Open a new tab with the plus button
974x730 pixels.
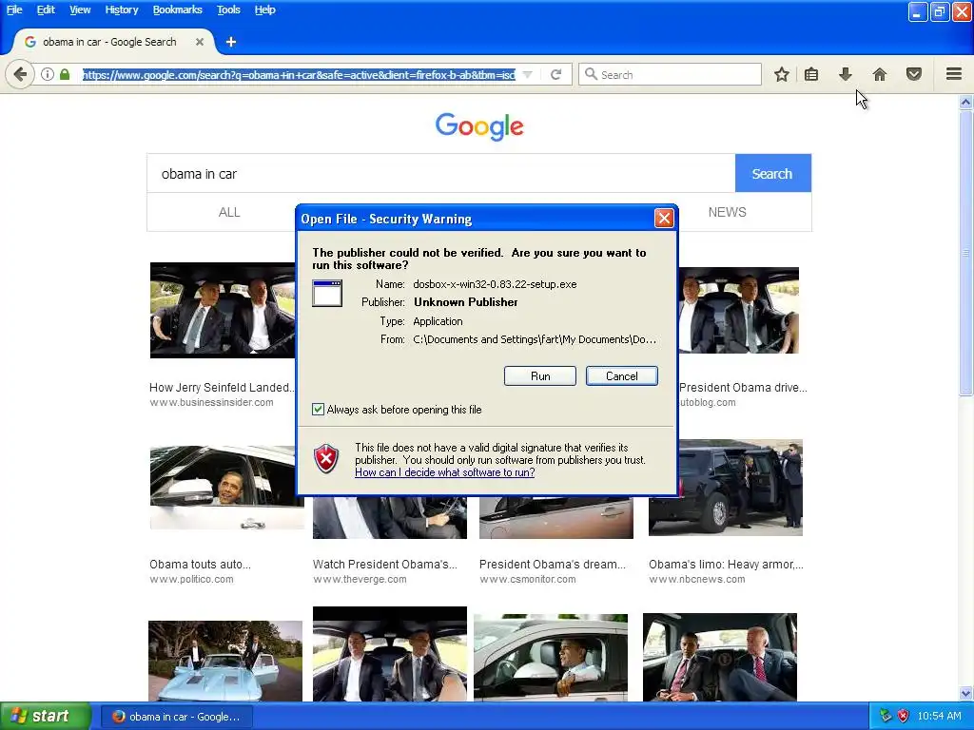[x=231, y=42]
